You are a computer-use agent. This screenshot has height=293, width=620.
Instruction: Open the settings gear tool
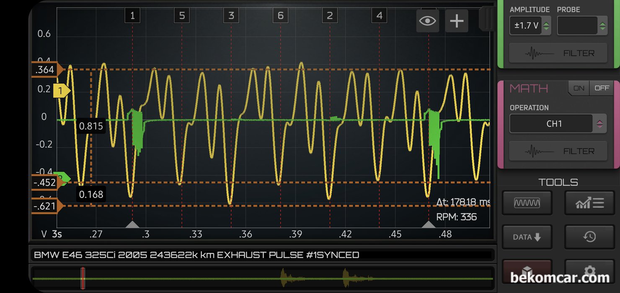click(589, 272)
